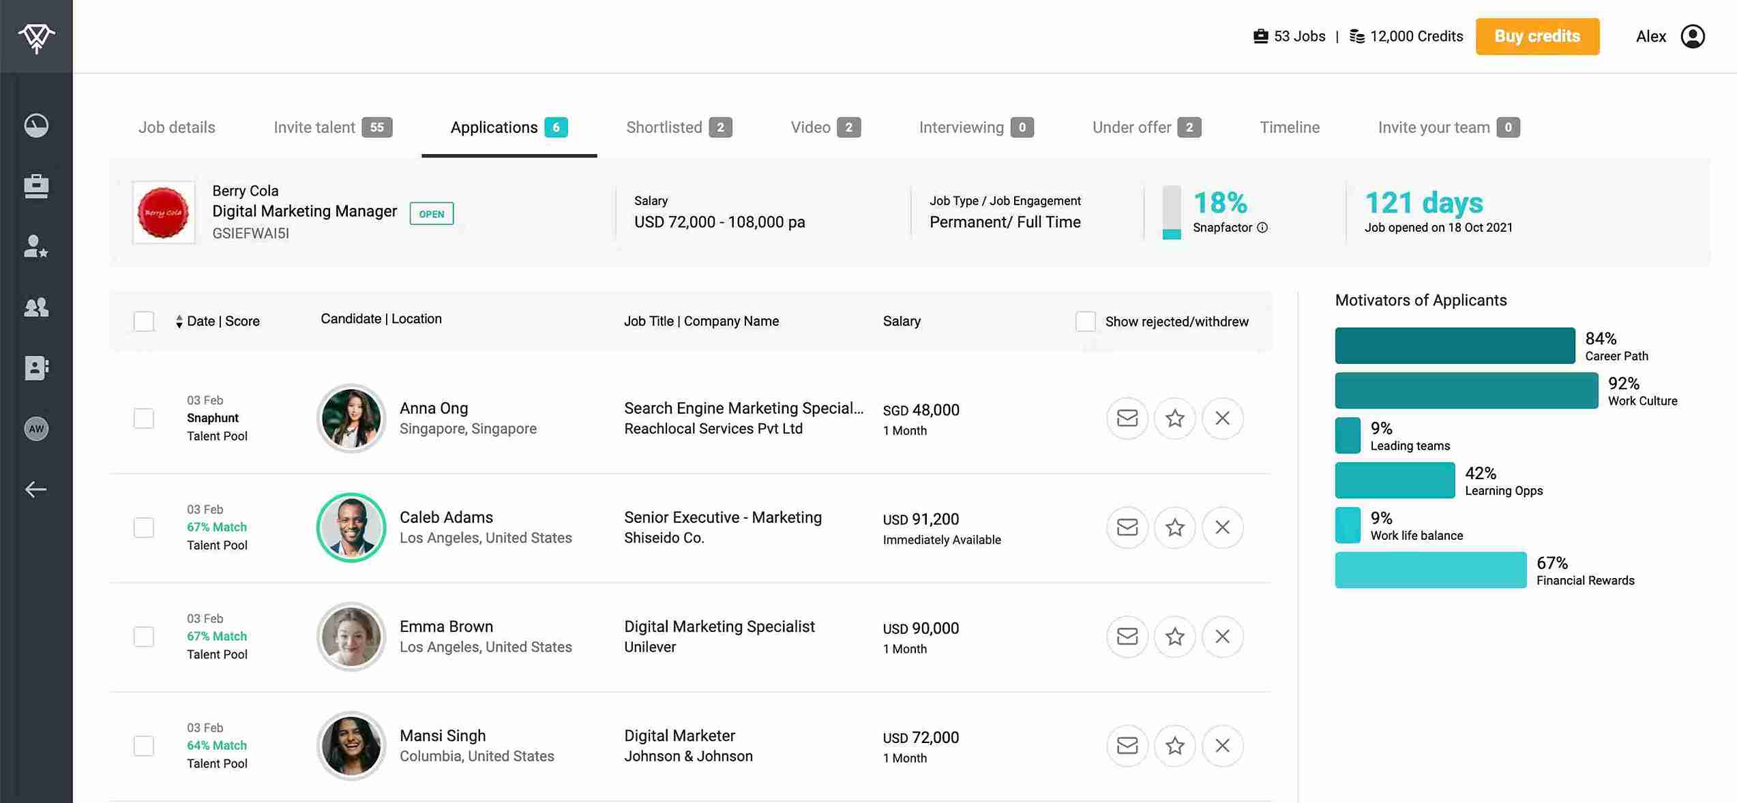Viewport: 1737px width, 803px height.
Task: Click the Buy credits button
Action: tap(1536, 36)
